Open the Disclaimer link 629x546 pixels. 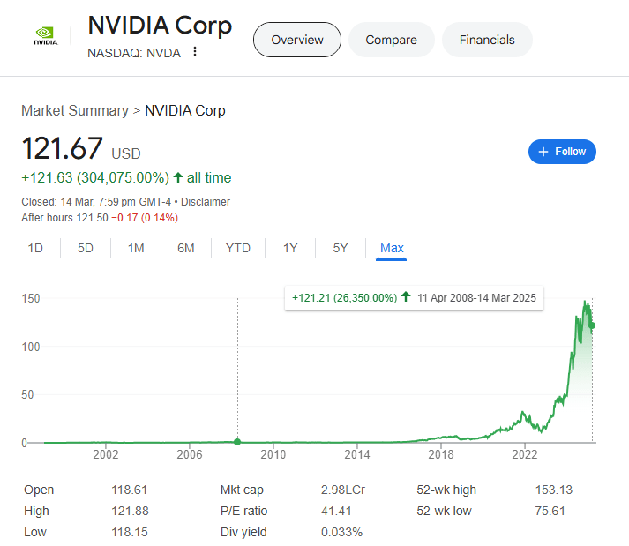(206, 202)
